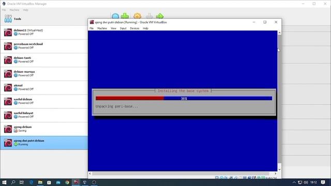Open taskbar search magnifier

point(13,182)
